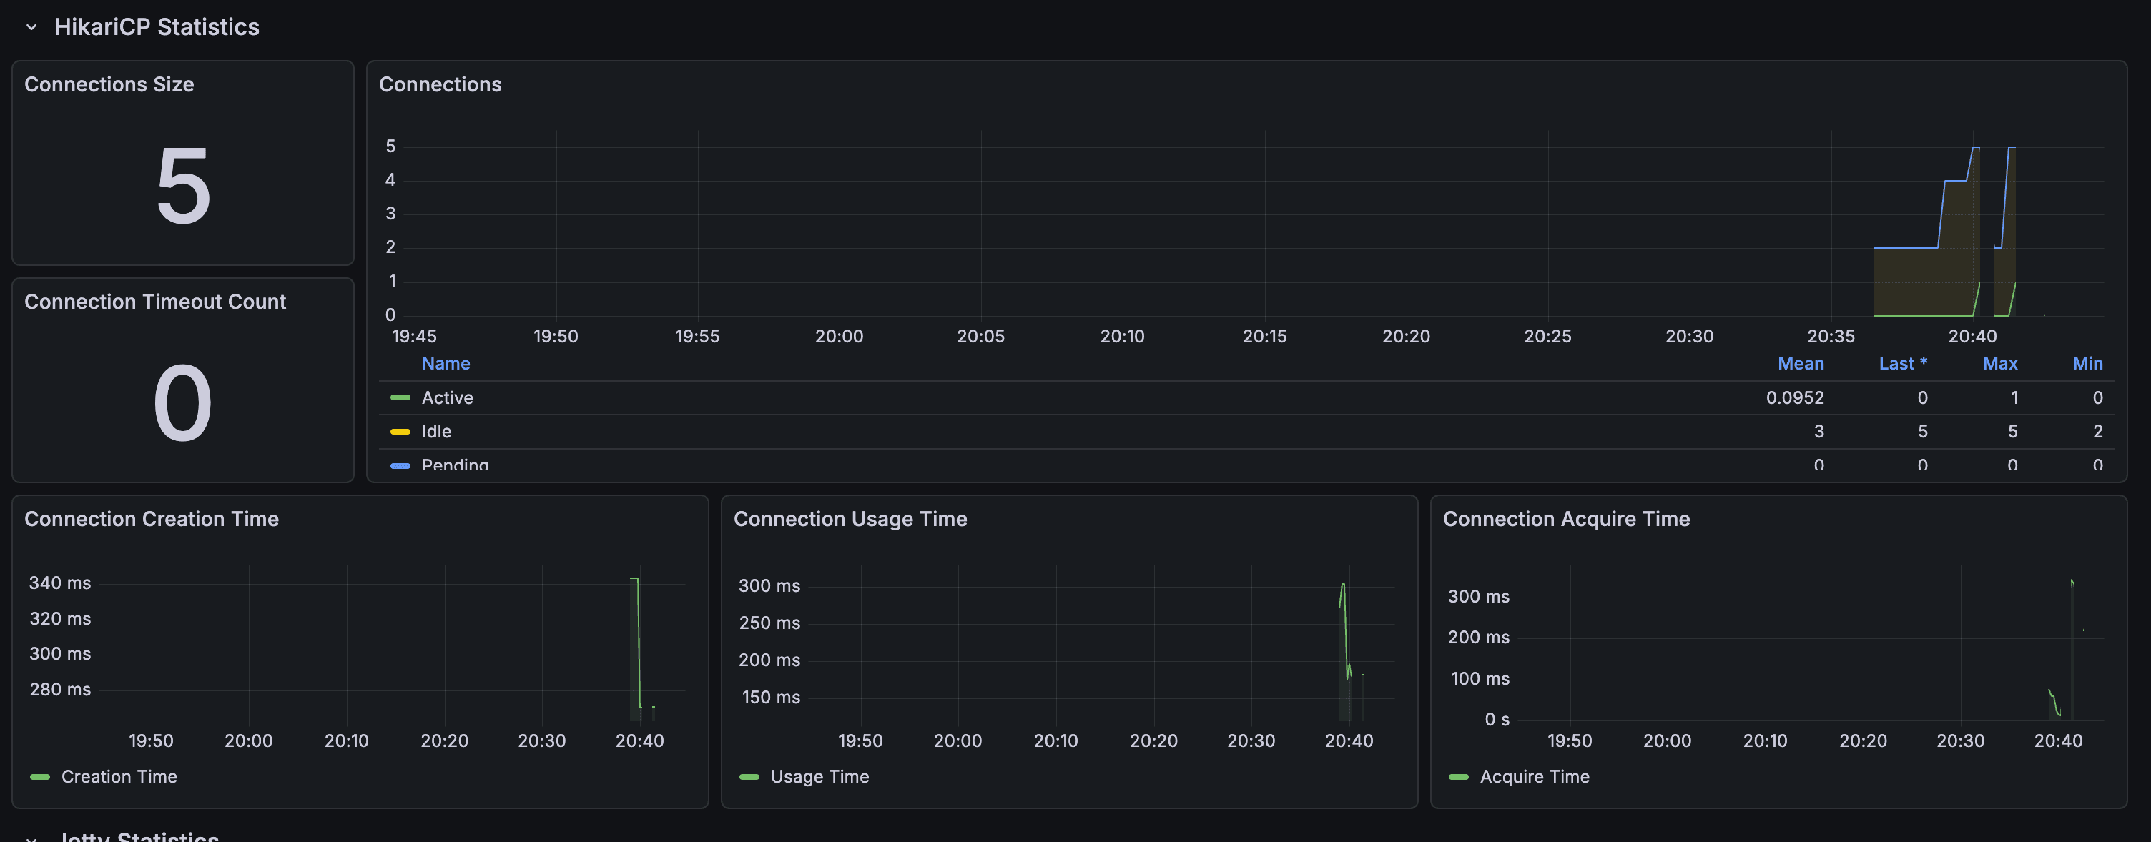This screenshot has height=842, width=2151.
Task: Toggle Active series in Connections legend
Action: [447, 398]
